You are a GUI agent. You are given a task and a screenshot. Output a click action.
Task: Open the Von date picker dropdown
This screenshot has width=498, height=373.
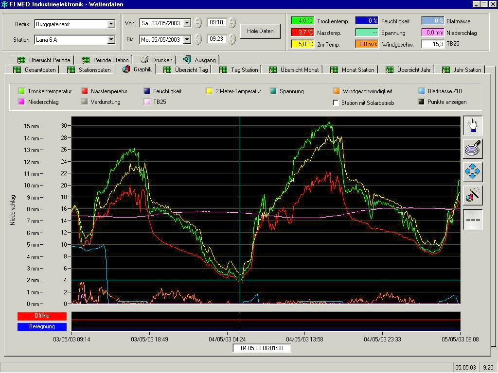point(187,23)
